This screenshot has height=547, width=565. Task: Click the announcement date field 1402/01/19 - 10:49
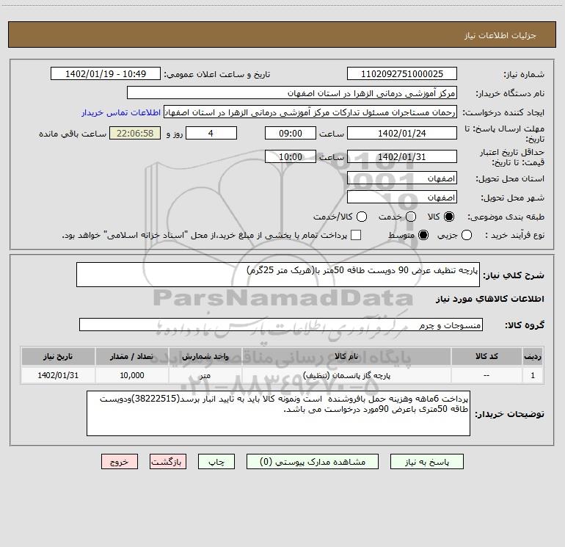pos(106,74)
